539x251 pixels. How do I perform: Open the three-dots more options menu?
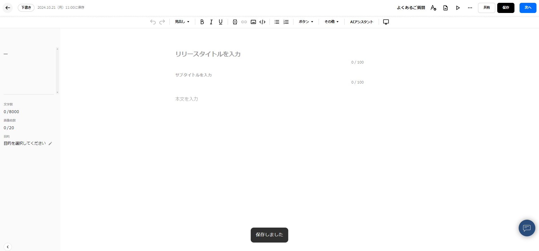(x=470, y=8)
